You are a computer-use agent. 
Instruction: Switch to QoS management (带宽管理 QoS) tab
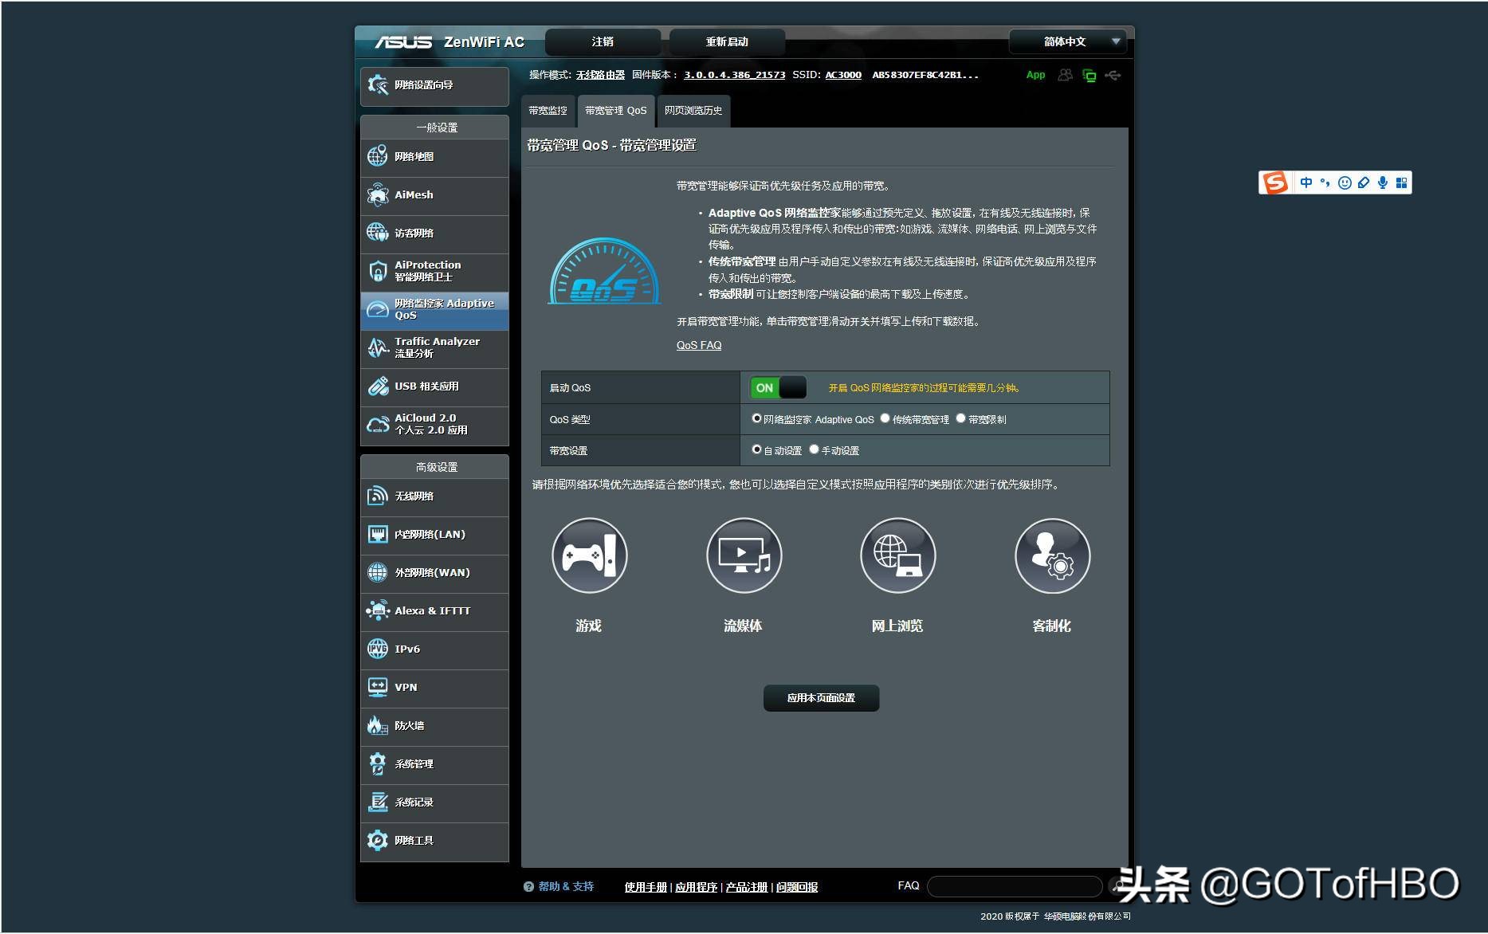[615, 111]
